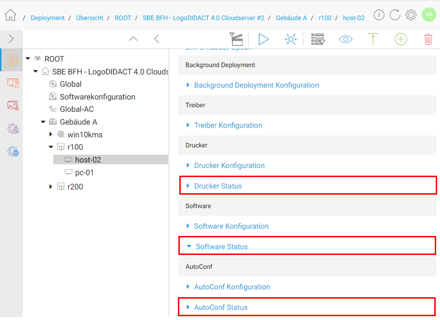440x320 pixels.
Task: Open Gebäude A breadcrumb link
Action: click(291, 18)
